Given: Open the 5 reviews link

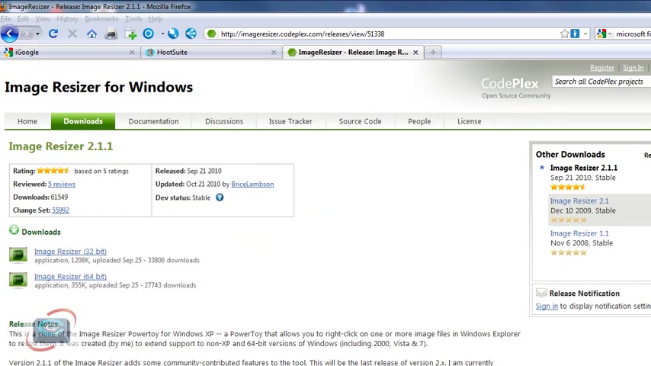Looking at the screenshot, I should (x=62, y=184).
